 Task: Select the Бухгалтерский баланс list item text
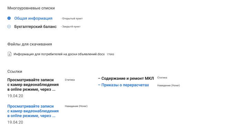[35, 27]
